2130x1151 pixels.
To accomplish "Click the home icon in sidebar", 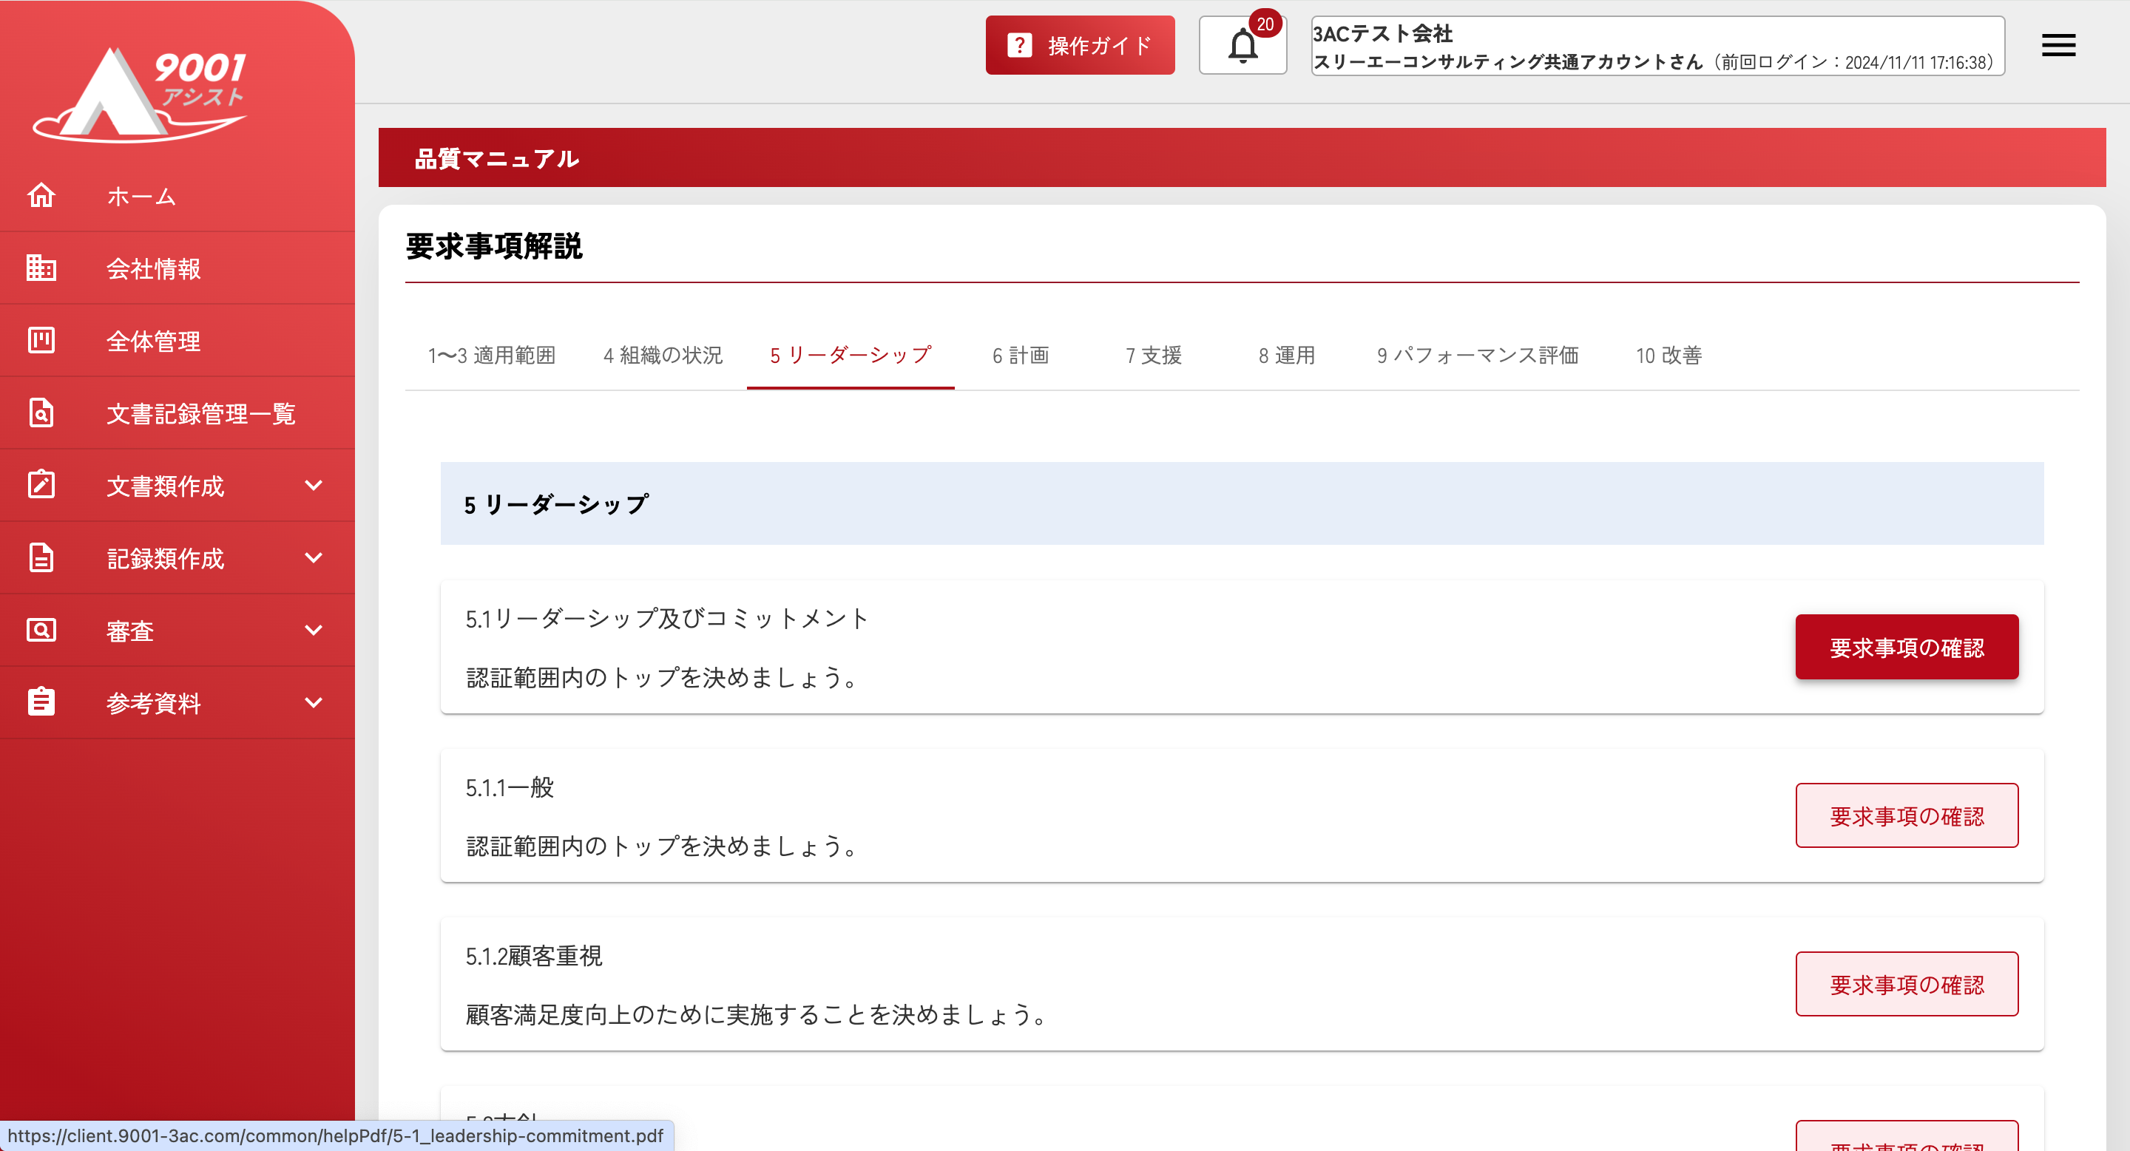I will 41,196.
